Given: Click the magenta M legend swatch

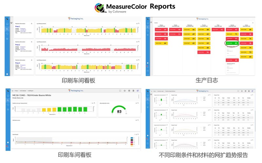Looking at the screenshot, I should pos(132,142).
